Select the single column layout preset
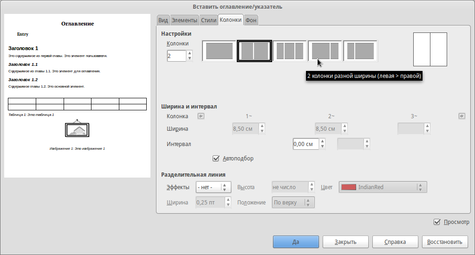Screen dimensions: 475x255 (219, 51)
